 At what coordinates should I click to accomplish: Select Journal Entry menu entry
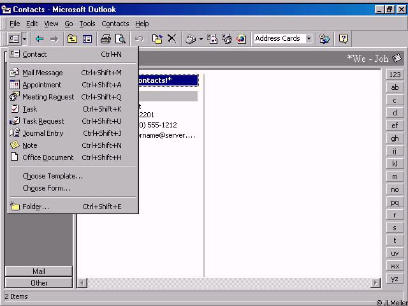(x=73, y=133)
